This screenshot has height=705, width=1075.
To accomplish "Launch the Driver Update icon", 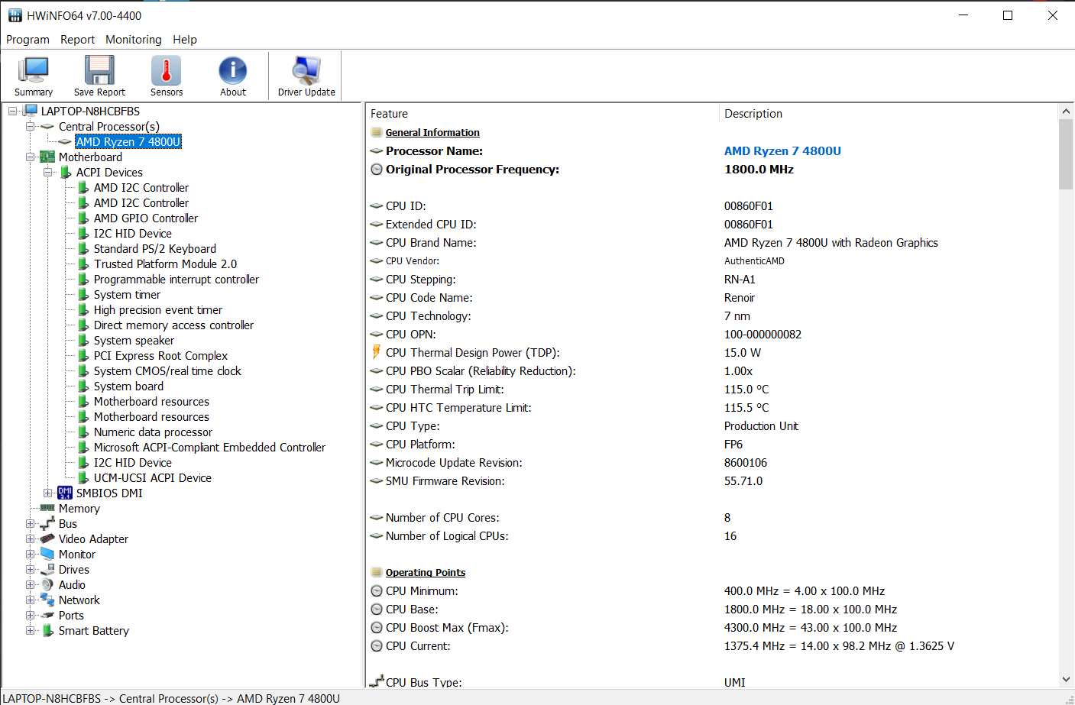I will tap(306, 70).
